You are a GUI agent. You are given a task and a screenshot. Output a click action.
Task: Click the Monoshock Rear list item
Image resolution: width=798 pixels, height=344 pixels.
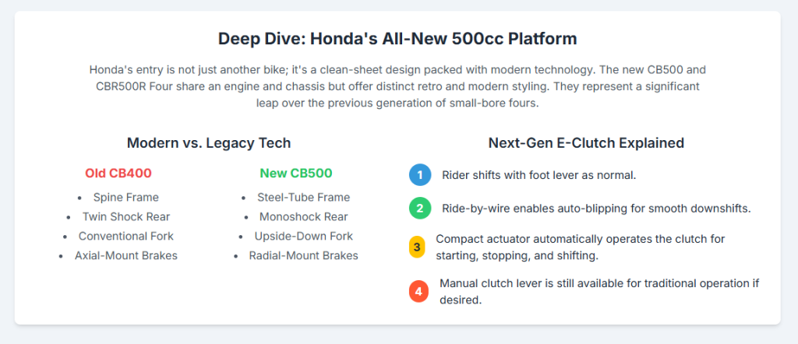[x=303, y=217]
